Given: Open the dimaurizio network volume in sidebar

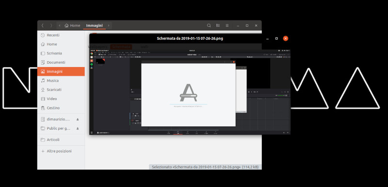Looking at the screenshot, I should click(x=58, y=119).
